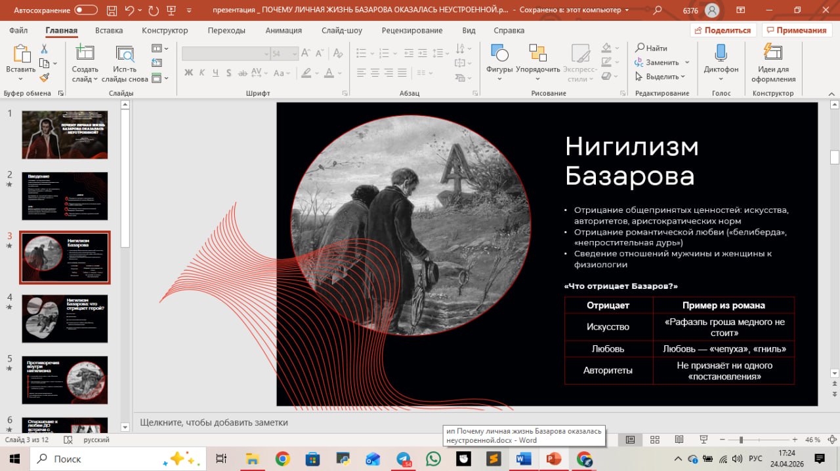840x471 pixels.
Task: Click the Упорядочить arrange icon
Action: coord(537,54)
